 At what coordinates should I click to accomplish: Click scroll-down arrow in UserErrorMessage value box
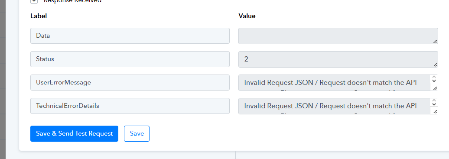click(434, 81)
